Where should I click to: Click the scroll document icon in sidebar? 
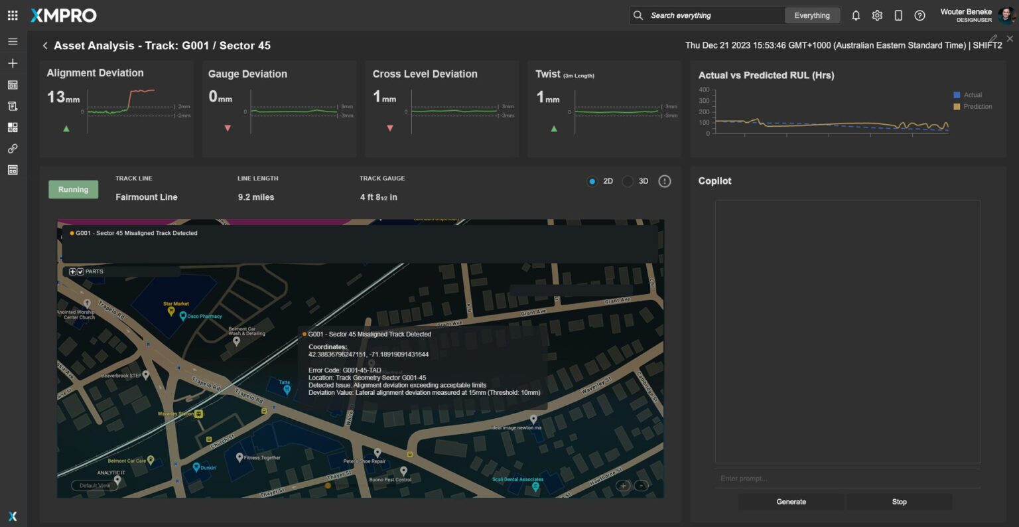(x=13, y=106)
